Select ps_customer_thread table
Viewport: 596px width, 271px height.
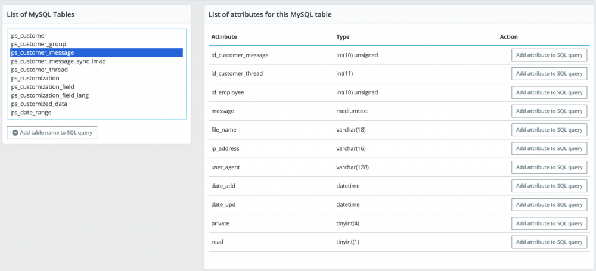coord(39,70)
